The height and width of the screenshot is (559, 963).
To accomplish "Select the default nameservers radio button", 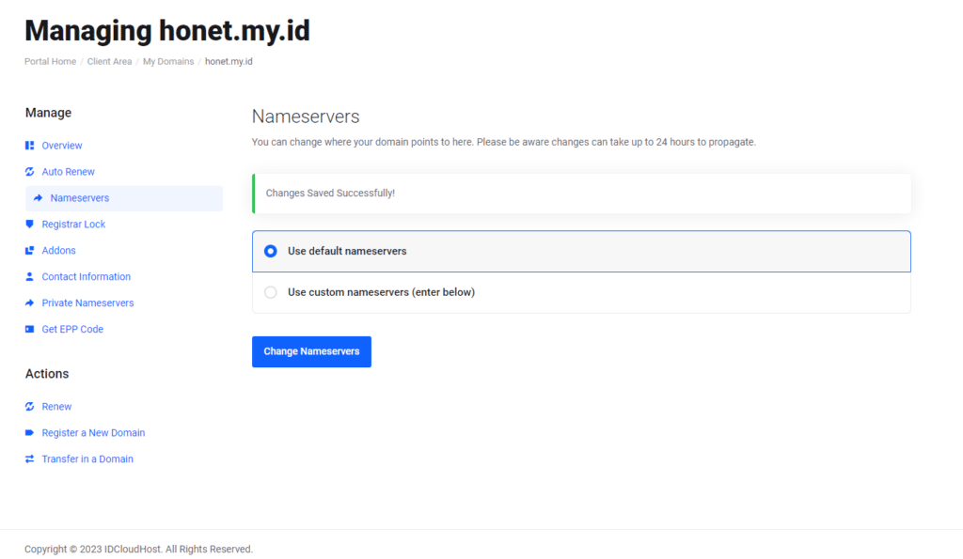I will (x=271, y=252).
